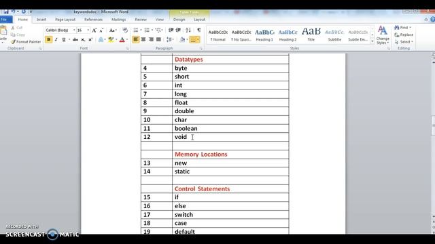Expand the Styles gallery More arrow

(x=372, y=41)
